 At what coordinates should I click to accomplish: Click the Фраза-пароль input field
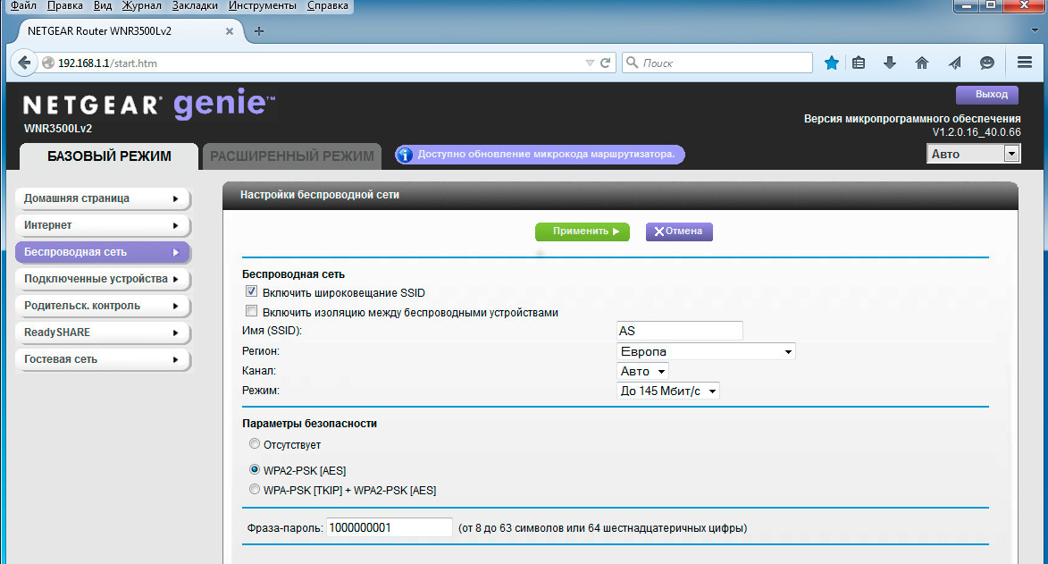390,528
